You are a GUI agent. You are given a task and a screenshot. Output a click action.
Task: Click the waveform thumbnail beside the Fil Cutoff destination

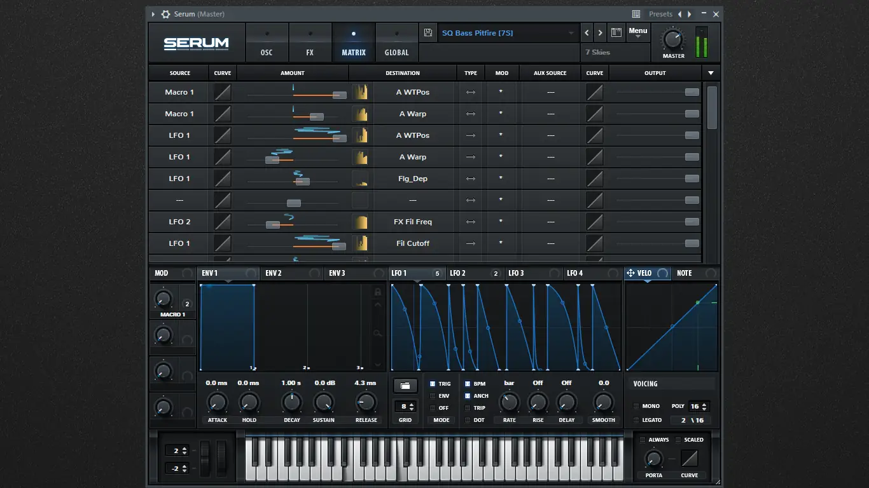pyautogui.click(x=360, y=243)
